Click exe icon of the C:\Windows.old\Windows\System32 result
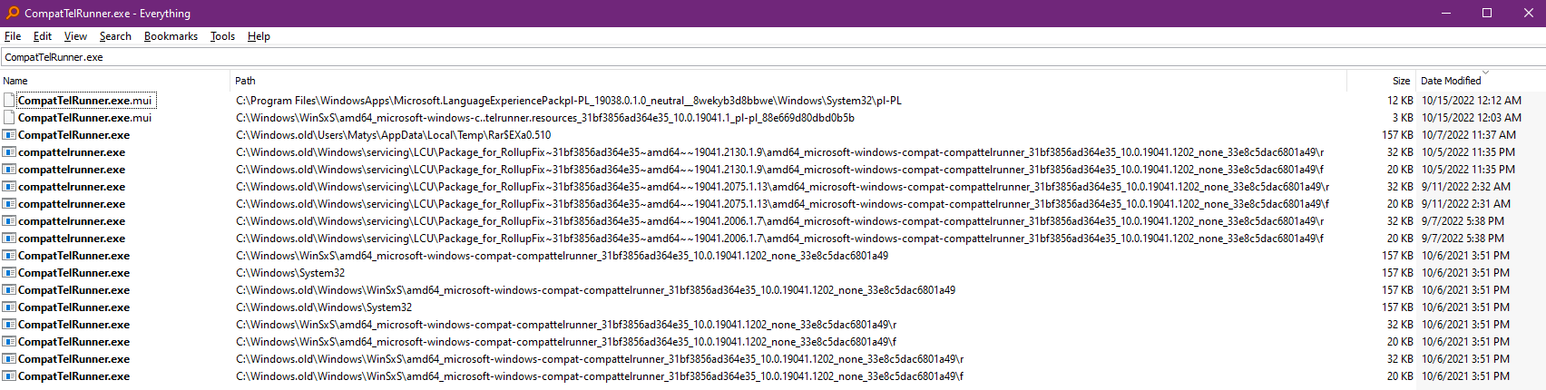The width and height of the screenshot is (1546, 390). pos(9,307)
